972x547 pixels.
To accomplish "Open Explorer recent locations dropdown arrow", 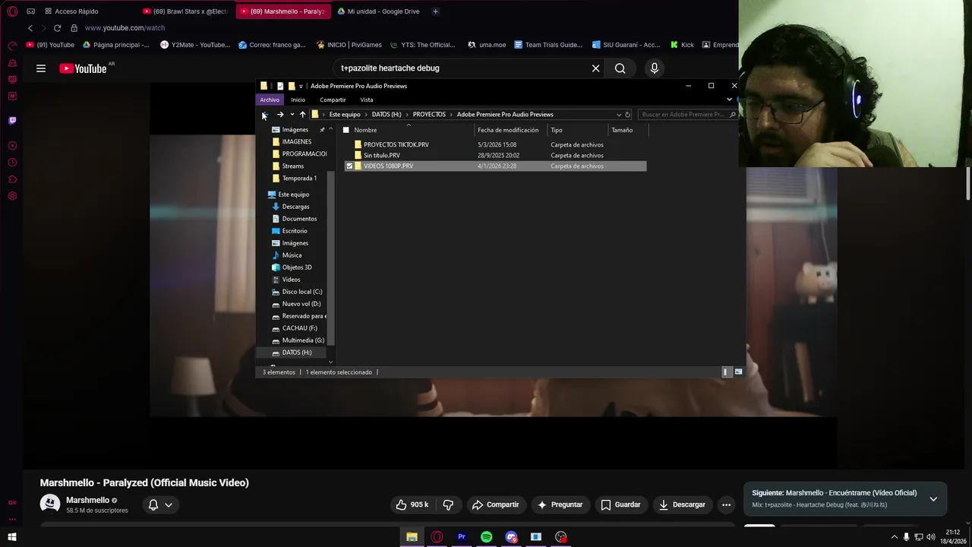I will [292, 115].
